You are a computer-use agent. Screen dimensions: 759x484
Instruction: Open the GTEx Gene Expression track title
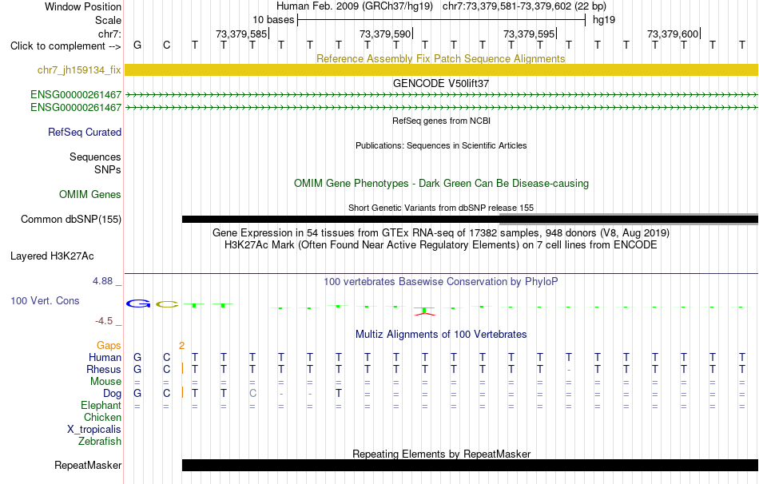pyautogui.click(x=440, y=232)
